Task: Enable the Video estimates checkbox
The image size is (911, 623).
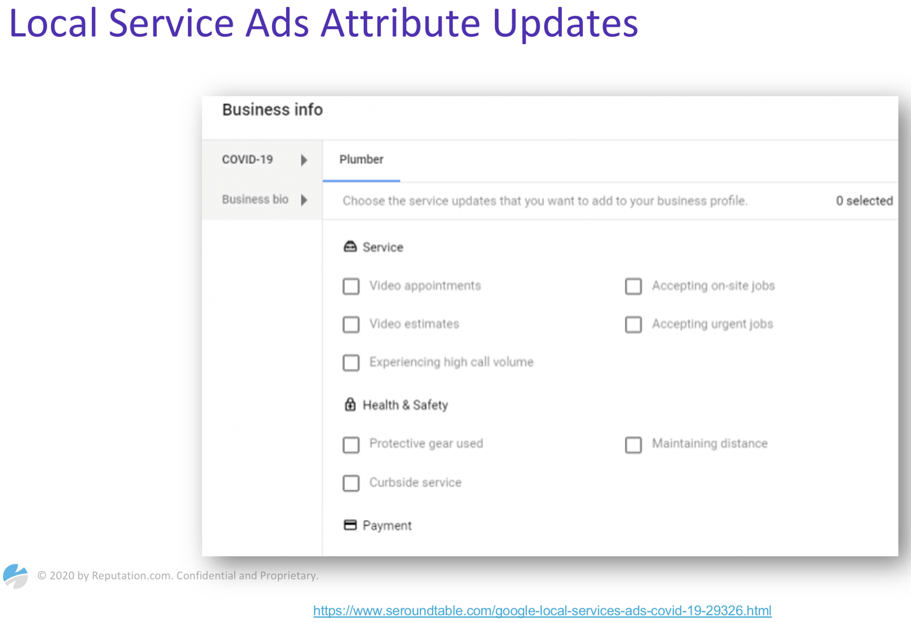Action: tap(351, 324)
